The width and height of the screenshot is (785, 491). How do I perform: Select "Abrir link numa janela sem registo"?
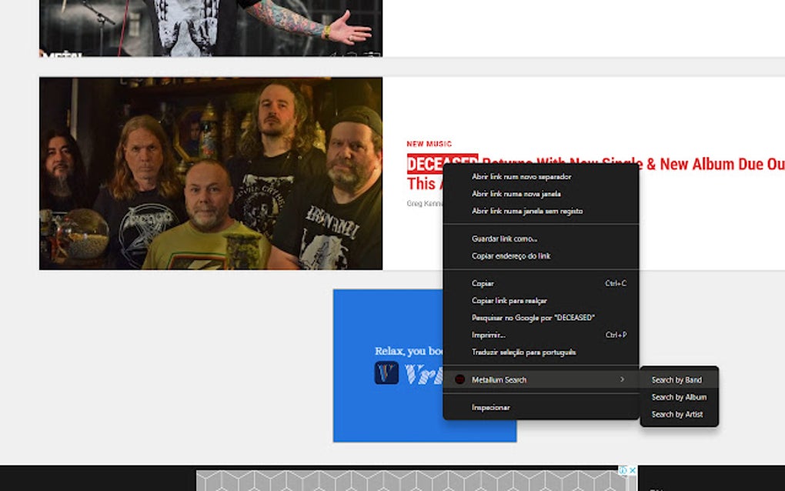click(x=526, y=210)
